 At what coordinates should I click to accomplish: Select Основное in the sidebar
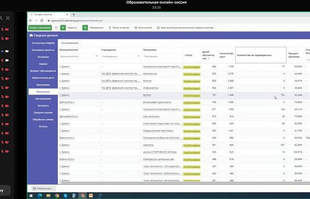pyautogui.click(x=43, y=57)
